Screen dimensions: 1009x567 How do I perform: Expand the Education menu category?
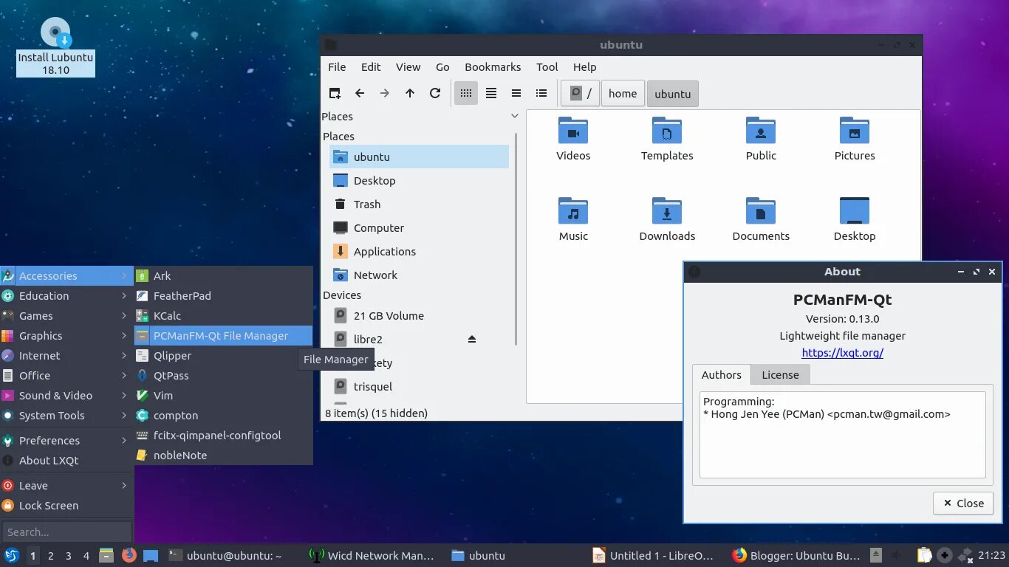tap(66, 295)
